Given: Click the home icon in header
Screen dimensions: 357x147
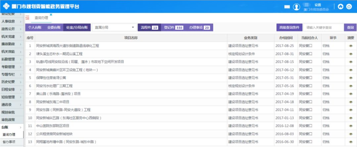Looking at the screenshot, I should click(340, 7).
